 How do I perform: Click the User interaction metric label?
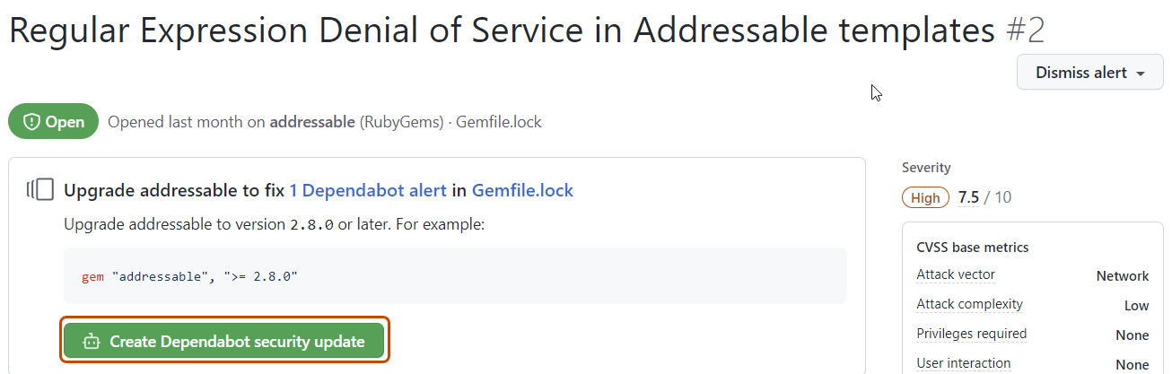click(x=963, y=363)
